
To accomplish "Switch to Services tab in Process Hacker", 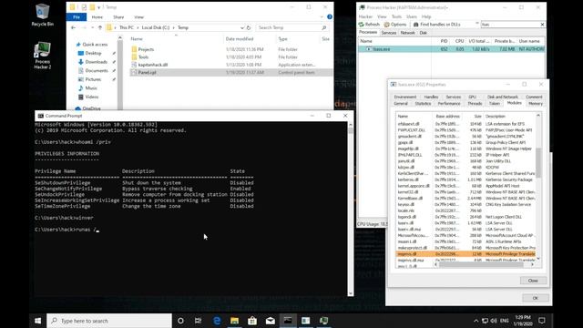I will [389, 33].
